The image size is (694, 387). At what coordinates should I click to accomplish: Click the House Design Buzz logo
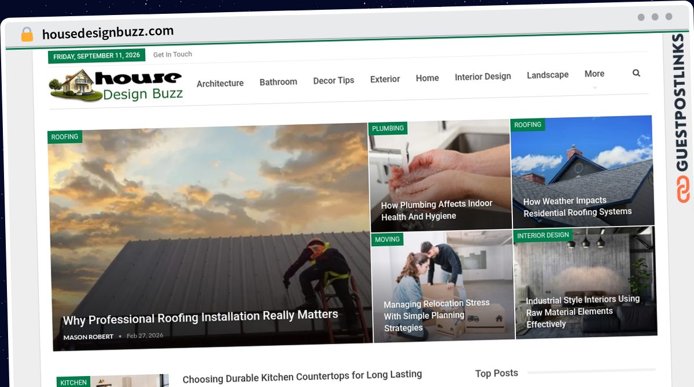(x=116, y=85)
